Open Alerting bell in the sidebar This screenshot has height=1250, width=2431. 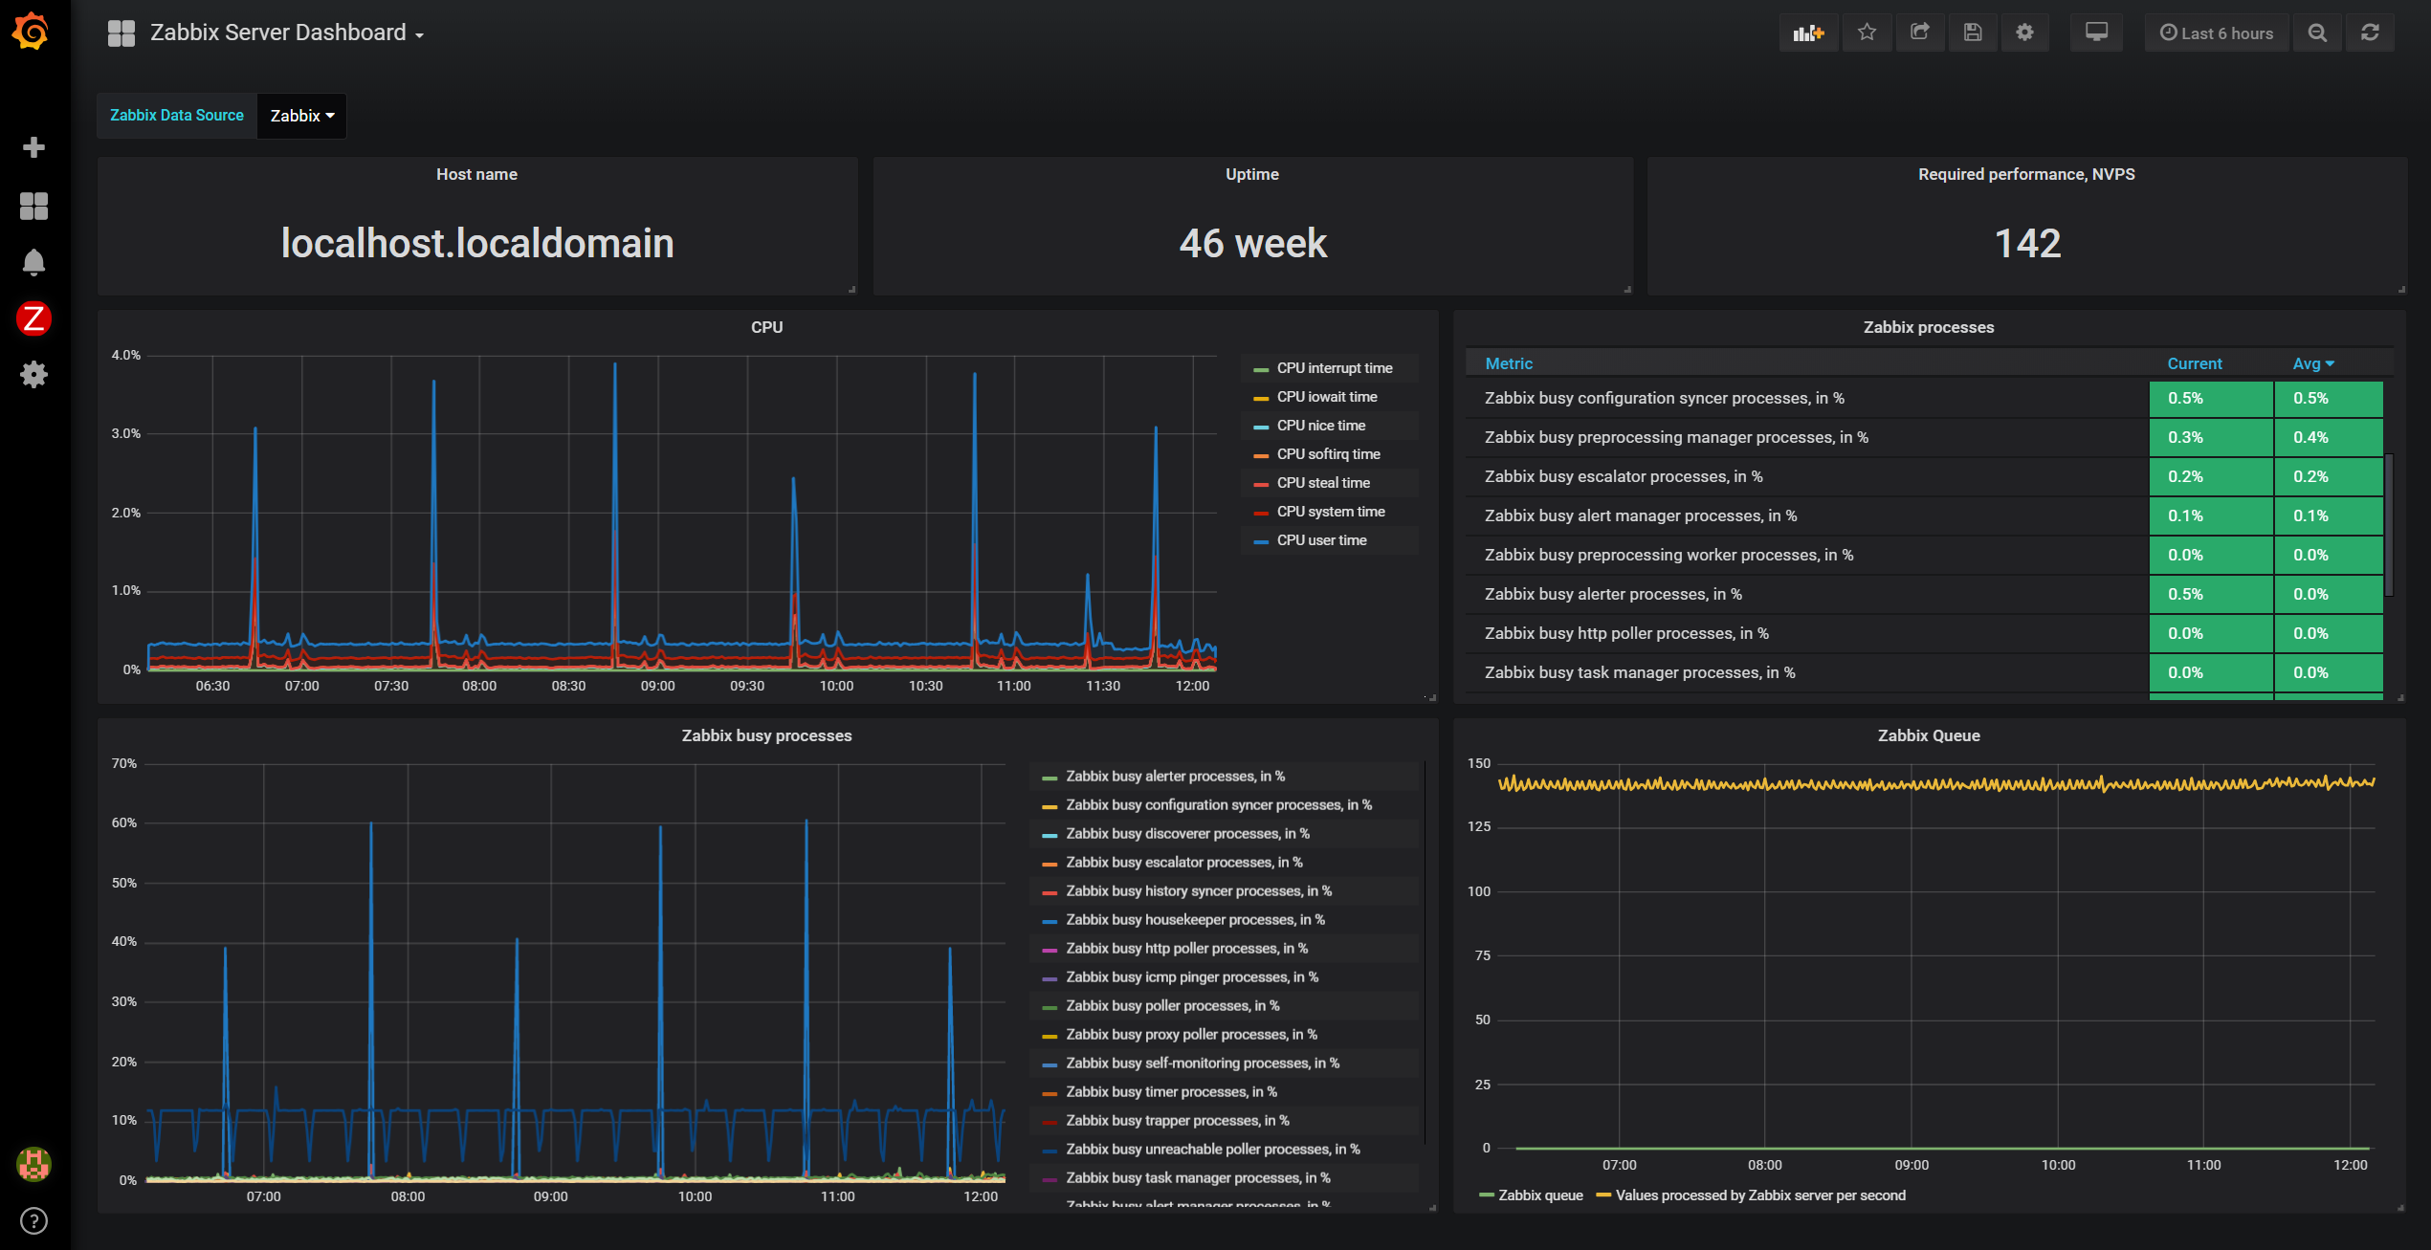pos(33,262)
